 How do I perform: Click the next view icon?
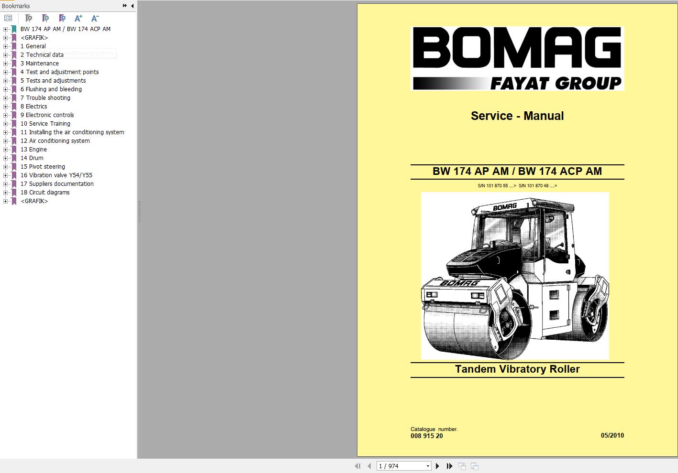pyautogui.click(x=475, y=466)
